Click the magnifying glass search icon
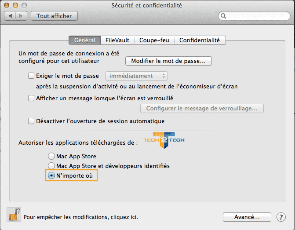 224,16
